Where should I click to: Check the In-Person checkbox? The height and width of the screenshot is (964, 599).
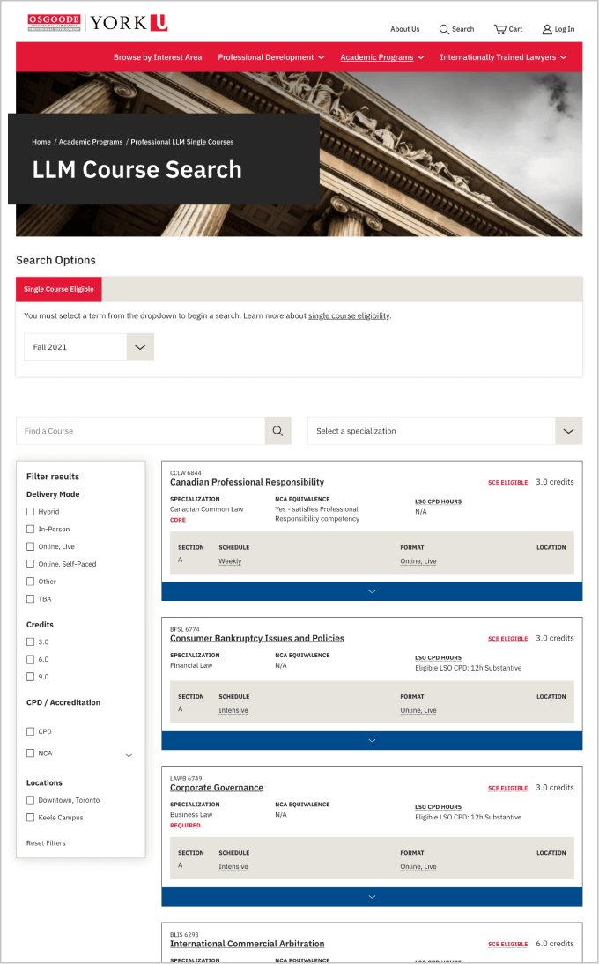(30, 529)
